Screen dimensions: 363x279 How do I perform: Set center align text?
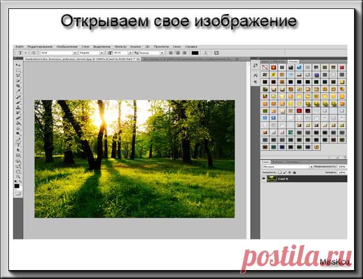(x=178, y=53)
